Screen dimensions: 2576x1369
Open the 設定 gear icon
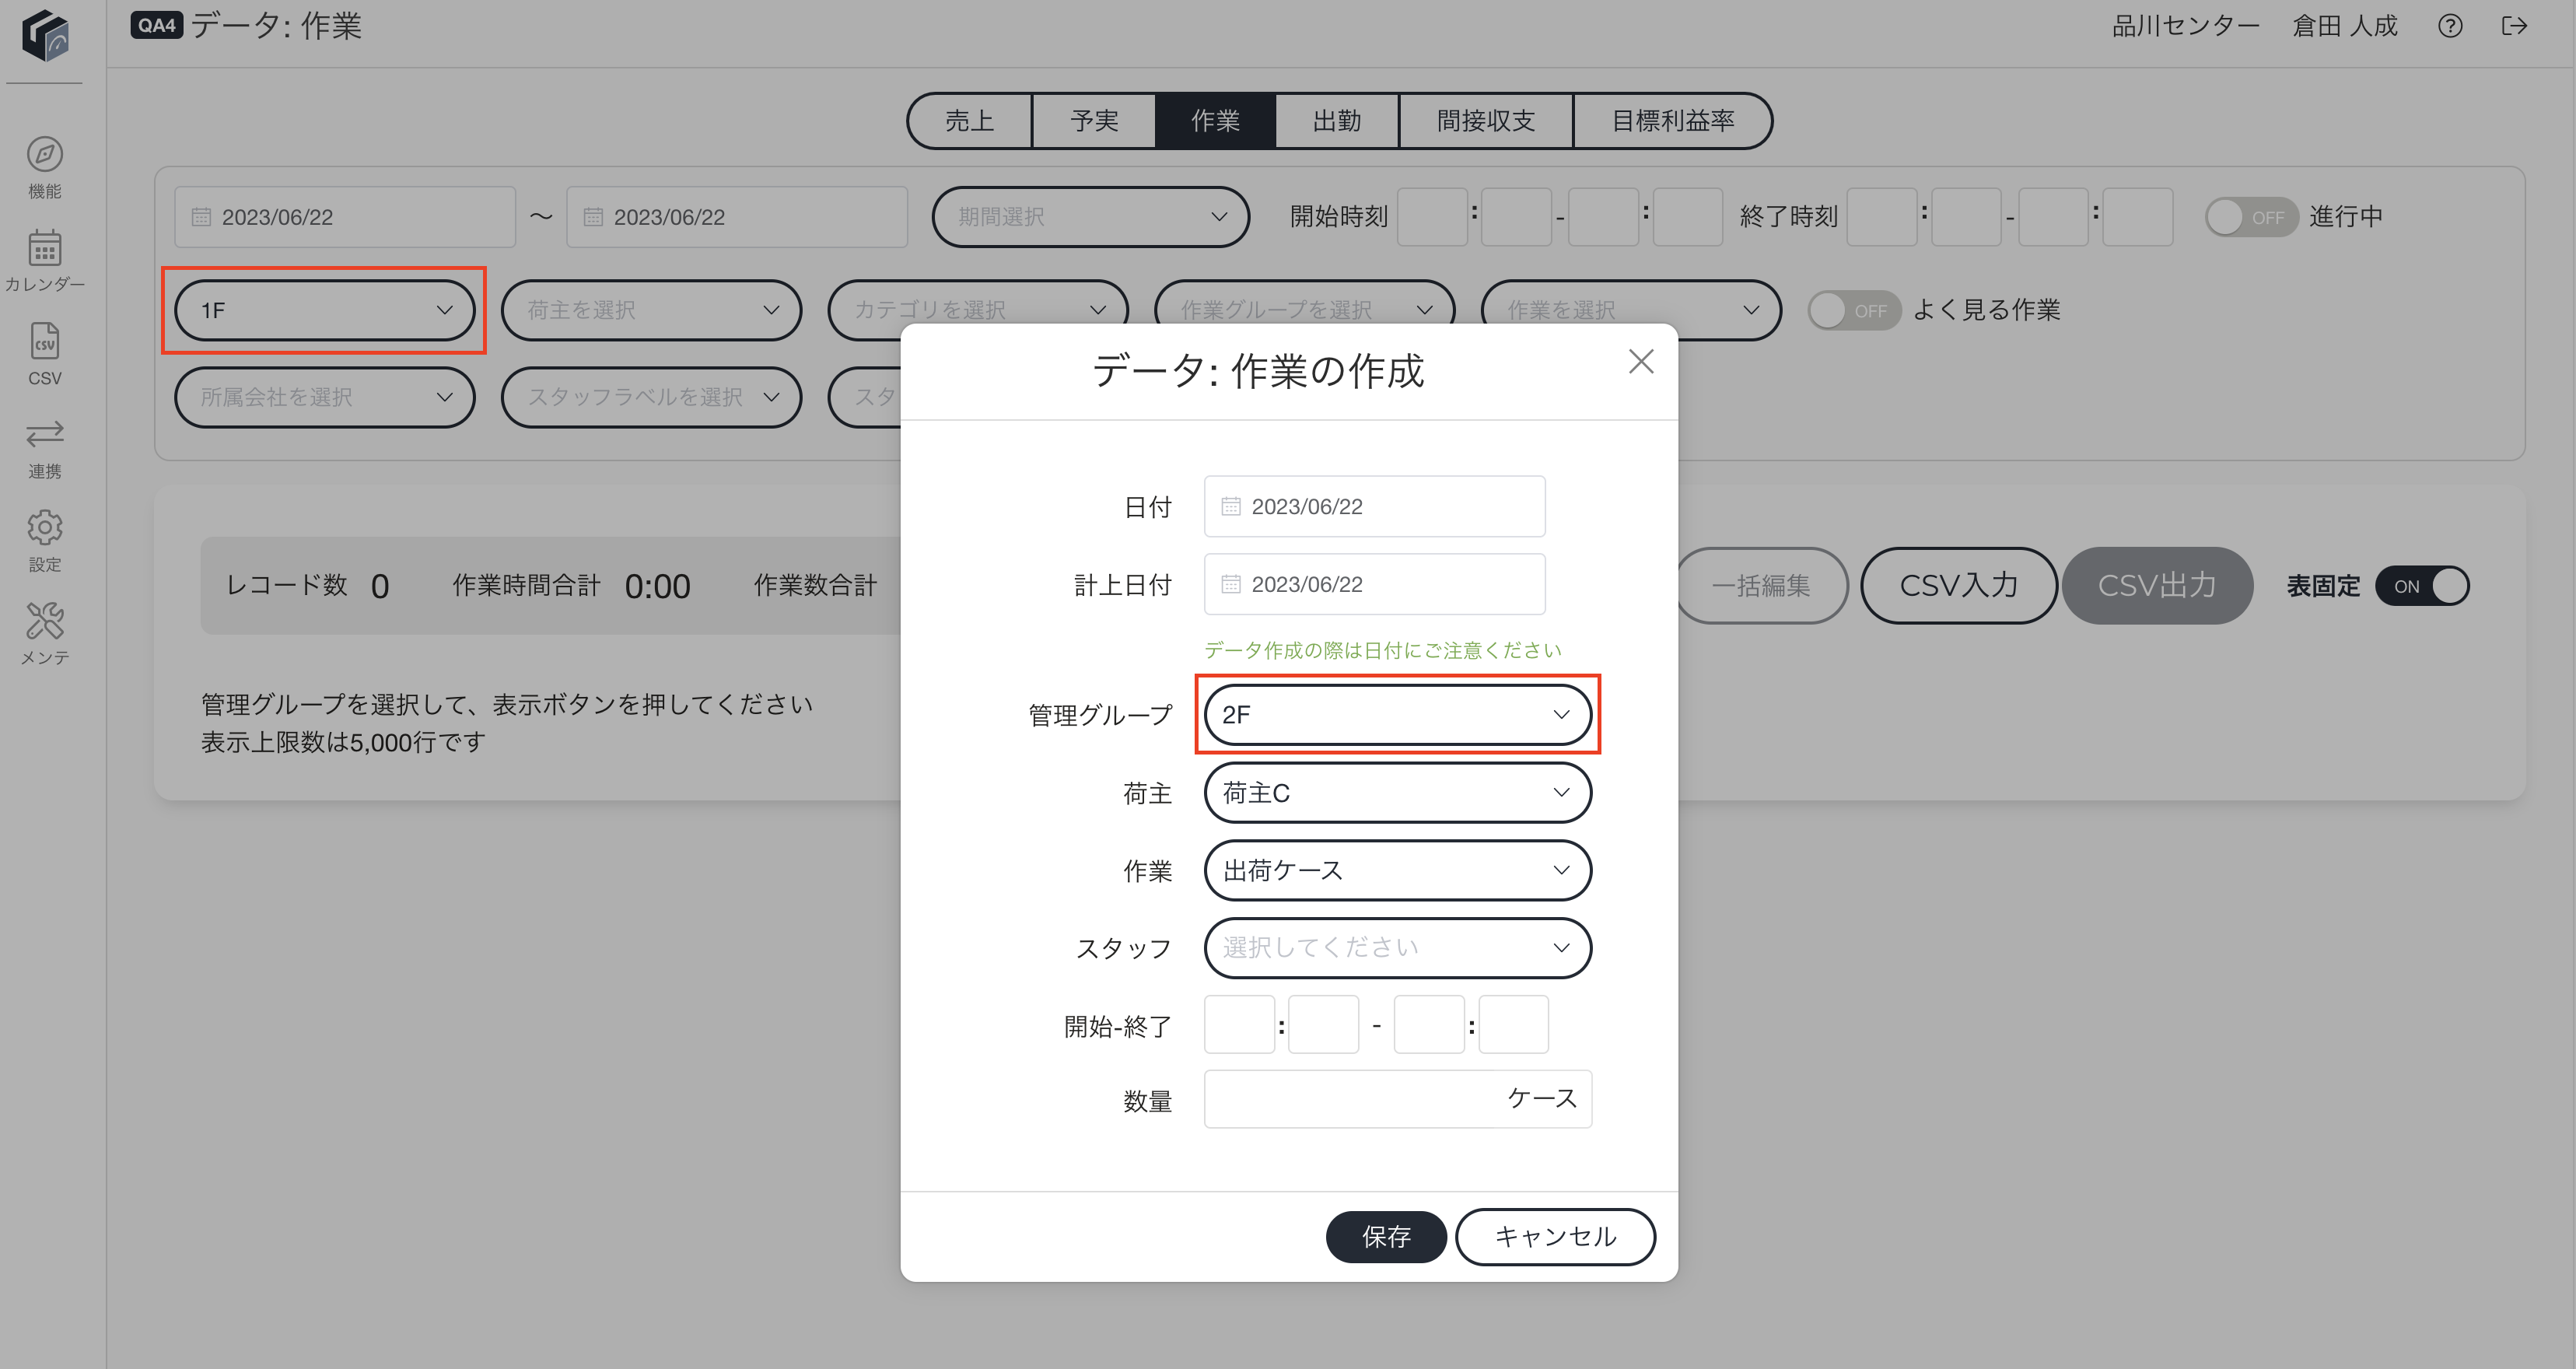(44, 527)
